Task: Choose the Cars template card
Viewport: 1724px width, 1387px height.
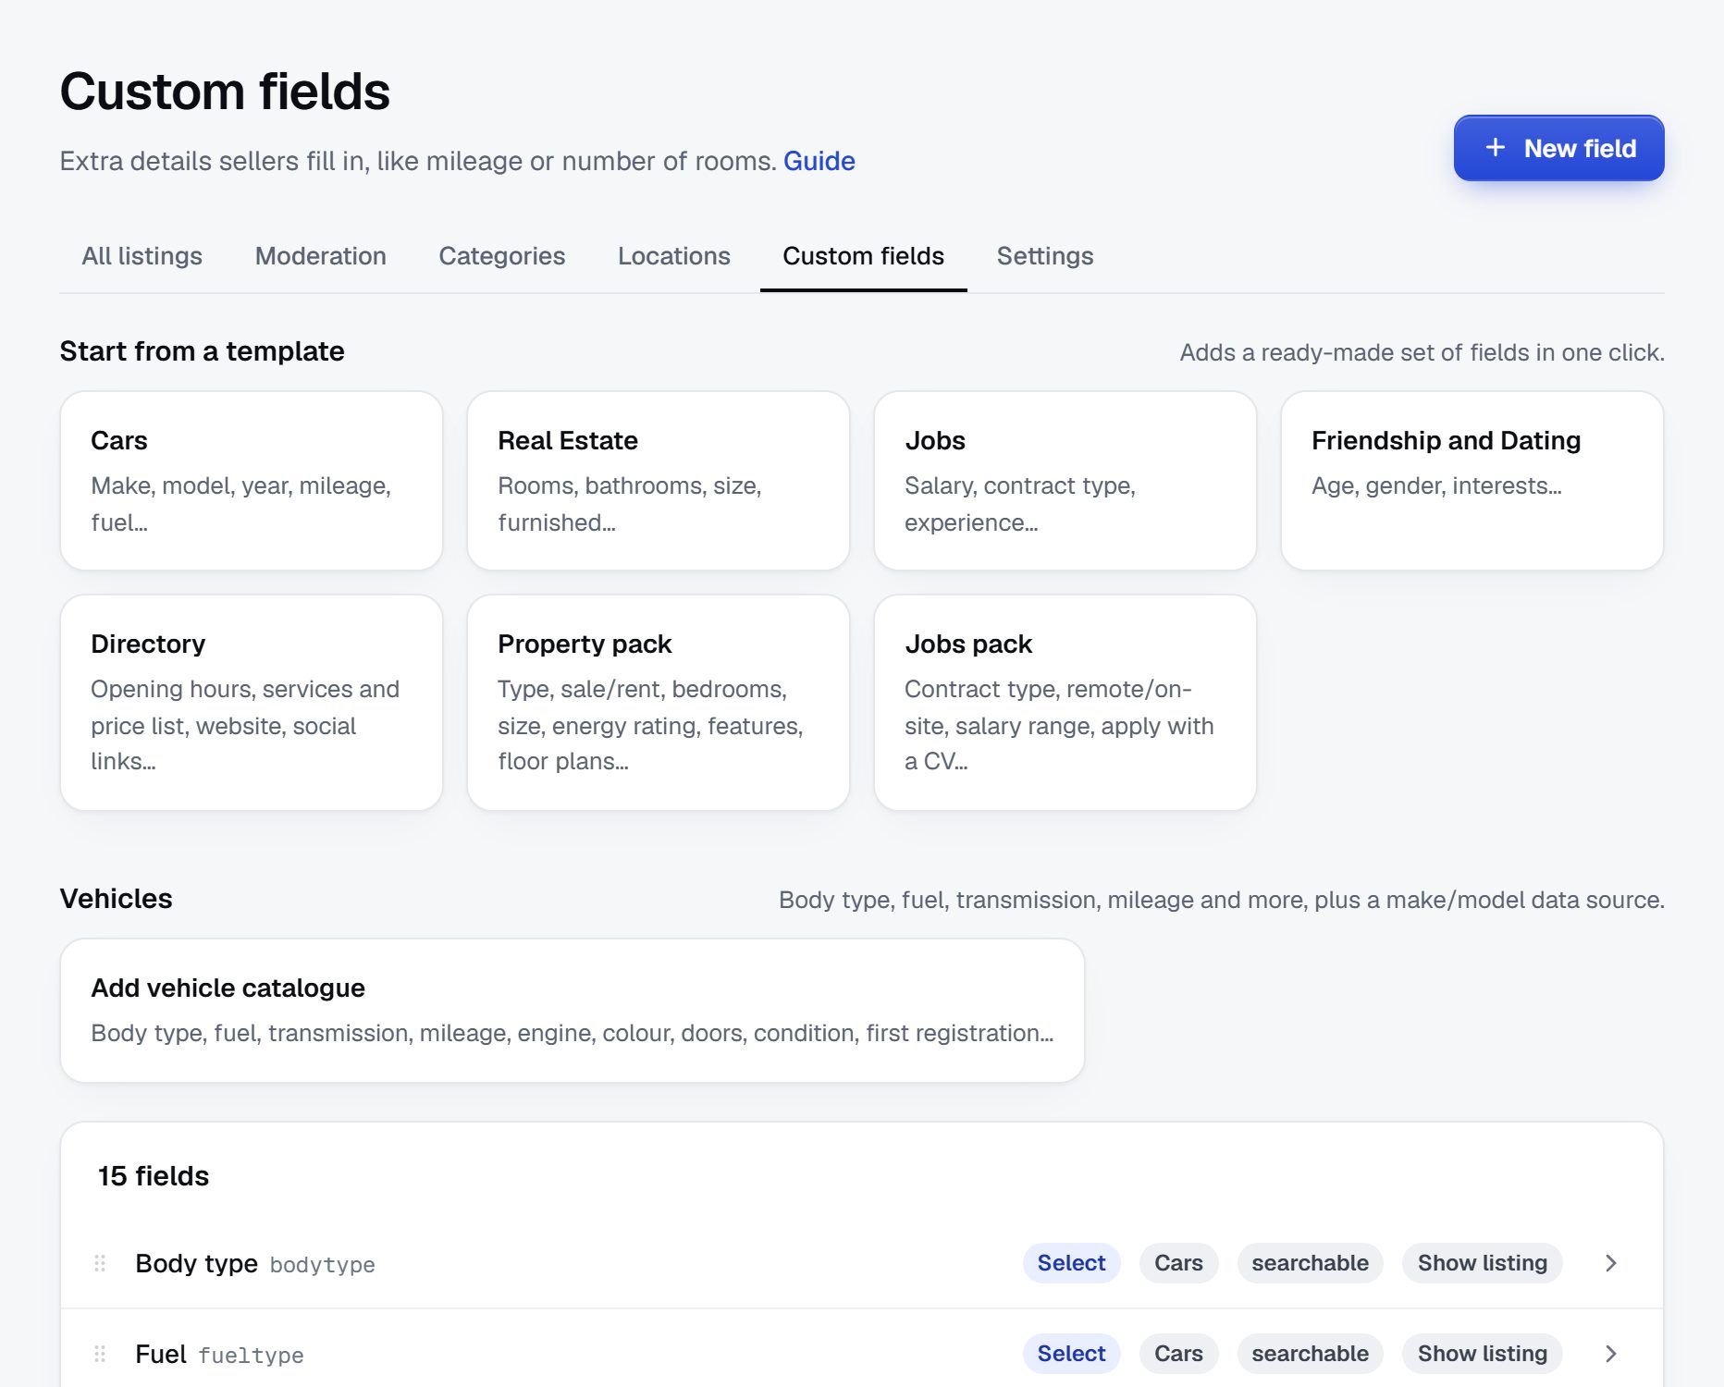Action: click(x=252, y=481)
